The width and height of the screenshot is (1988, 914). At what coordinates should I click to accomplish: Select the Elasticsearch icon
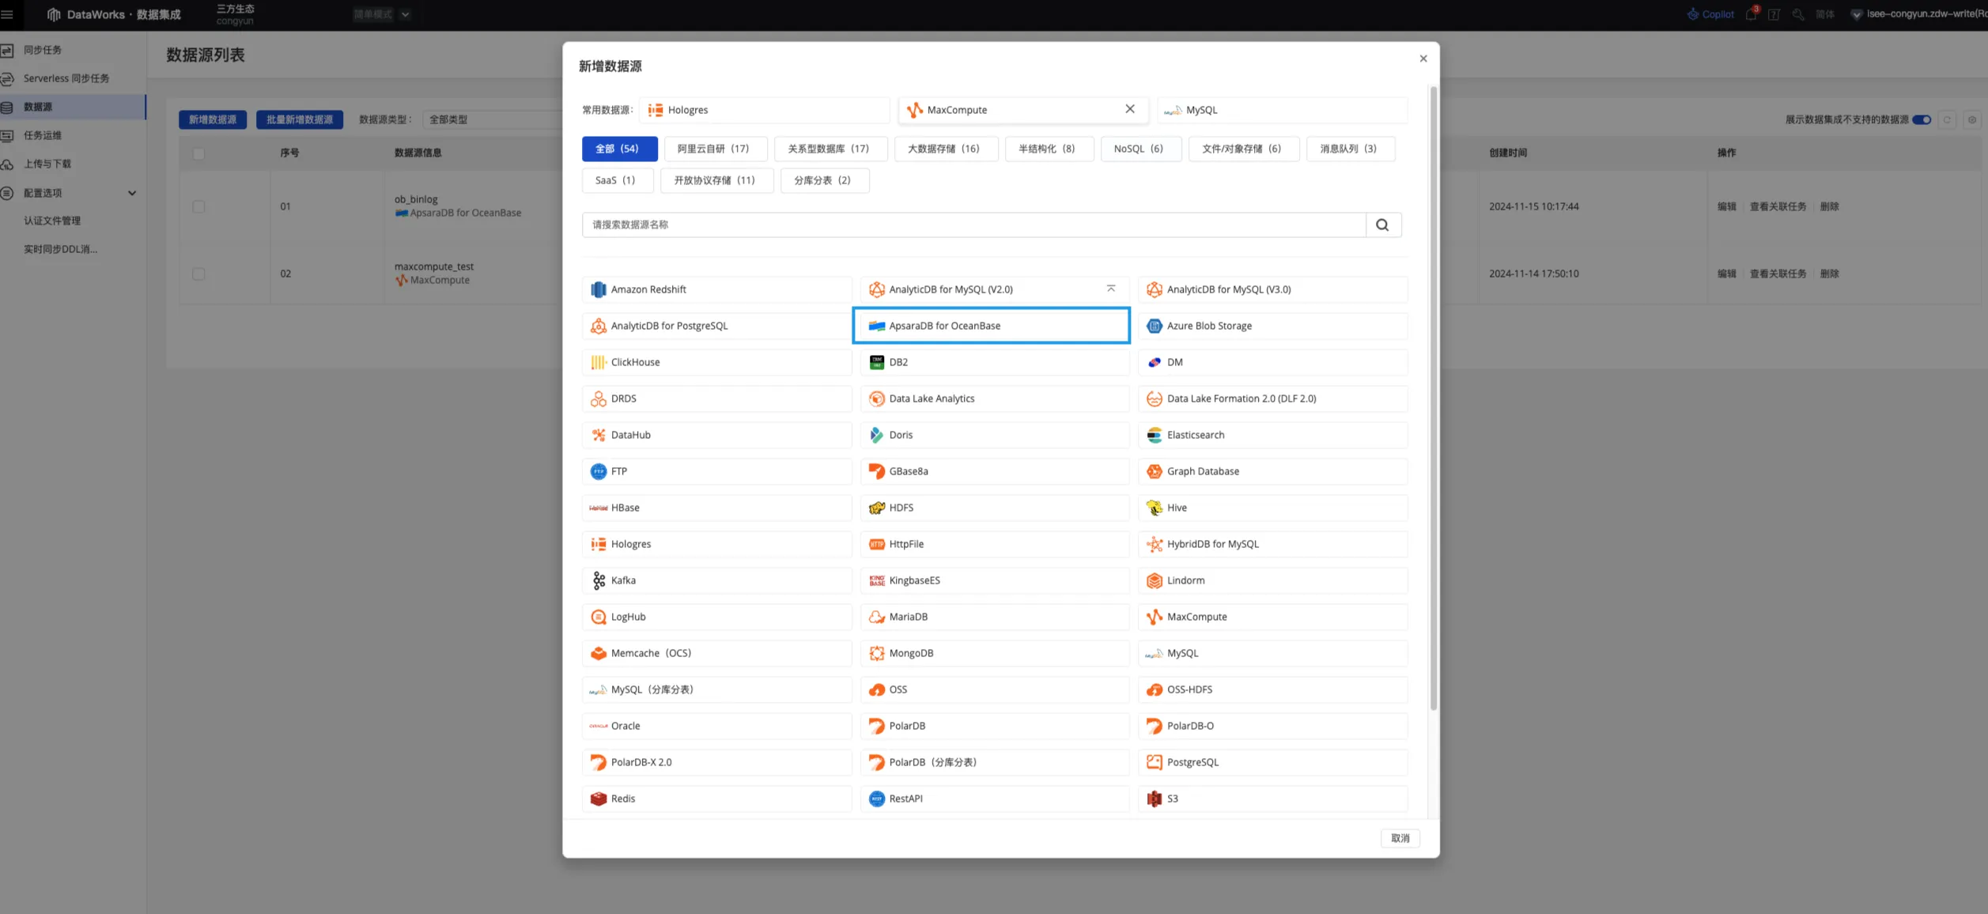pos(1155,435)
